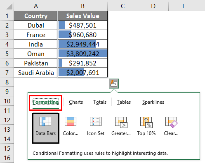Click the Sales Value header cell
The width and height of the screenshot is (205, 163).
[82, 16]
